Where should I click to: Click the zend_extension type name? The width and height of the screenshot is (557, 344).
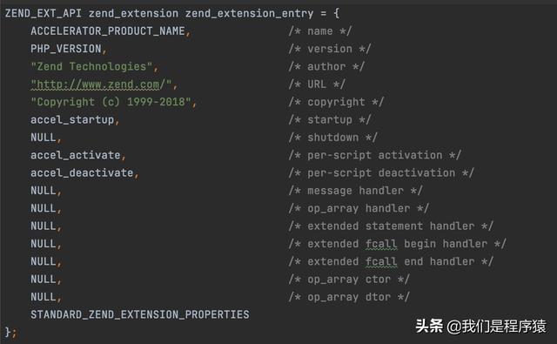(133, 14)
